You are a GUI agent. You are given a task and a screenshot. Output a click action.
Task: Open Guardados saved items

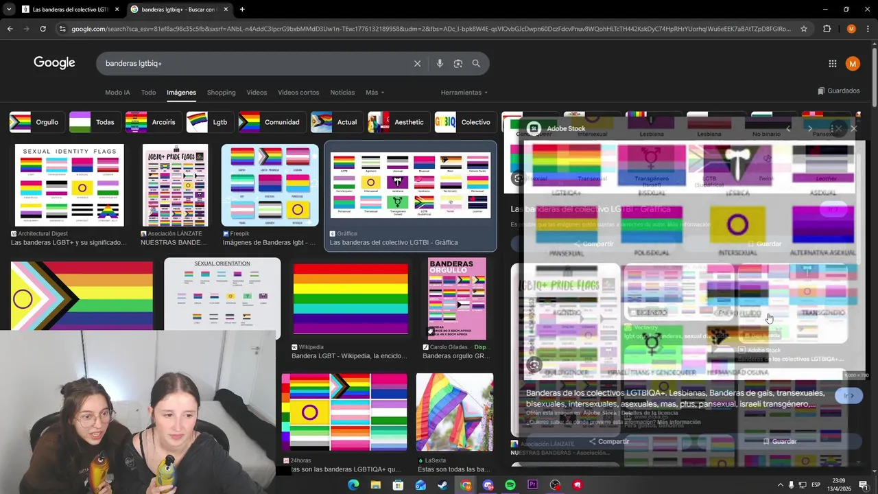pyautogui.click(x=838, y=91)
